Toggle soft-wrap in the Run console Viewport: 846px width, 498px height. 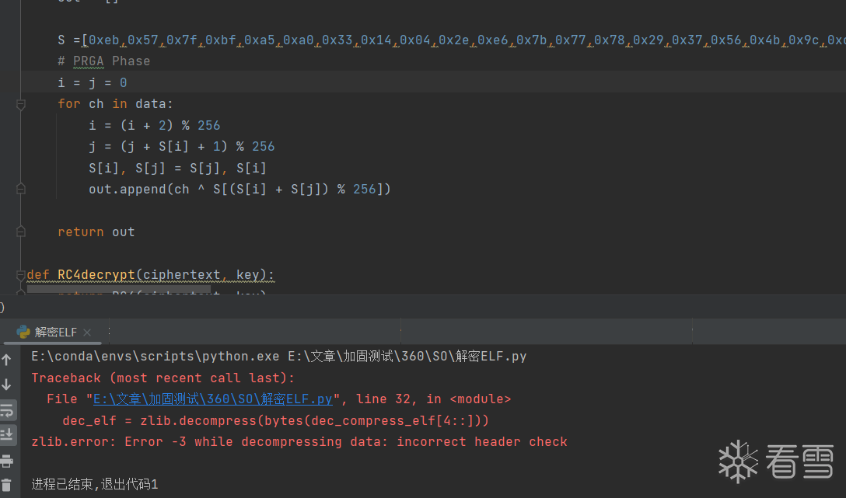(x=7, y=409)
